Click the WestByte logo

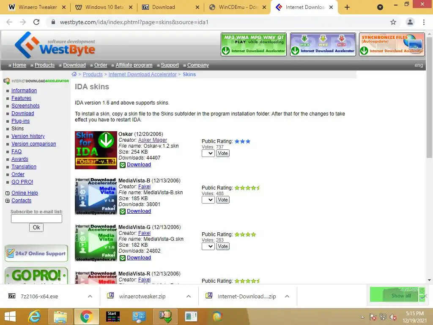[x=55, y=45]
